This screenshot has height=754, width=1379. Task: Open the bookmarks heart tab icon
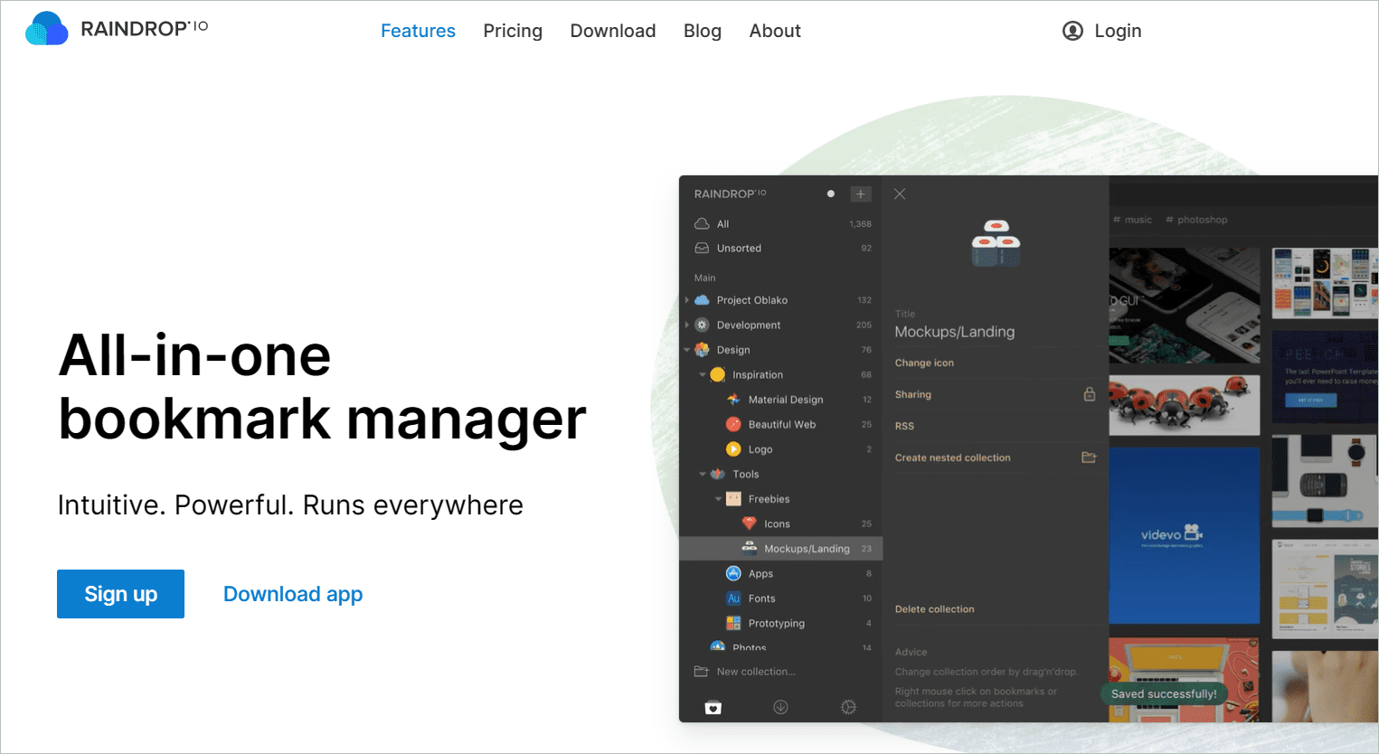(713, 707)
